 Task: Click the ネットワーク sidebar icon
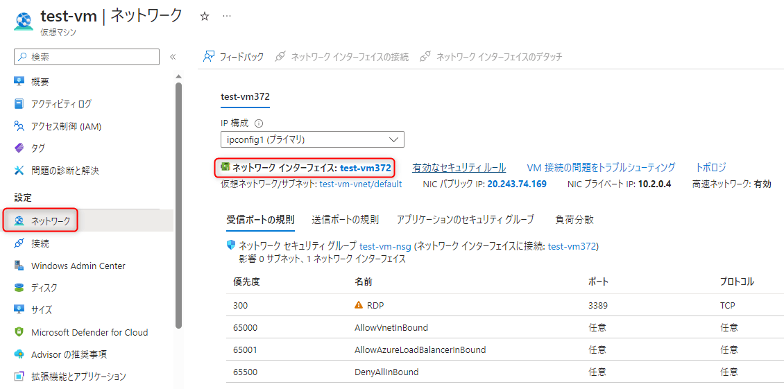19,221
